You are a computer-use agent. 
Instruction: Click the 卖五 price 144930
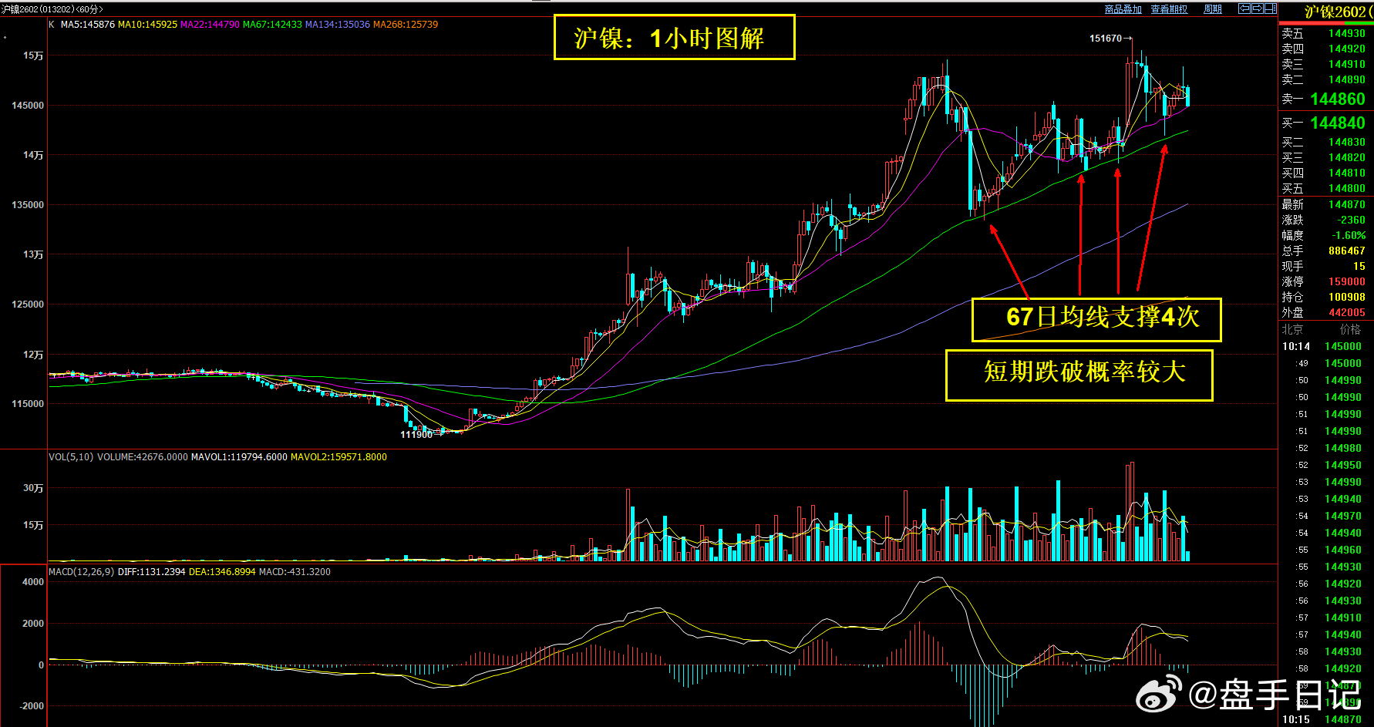pyautogui.click(x=1347, y=33)
